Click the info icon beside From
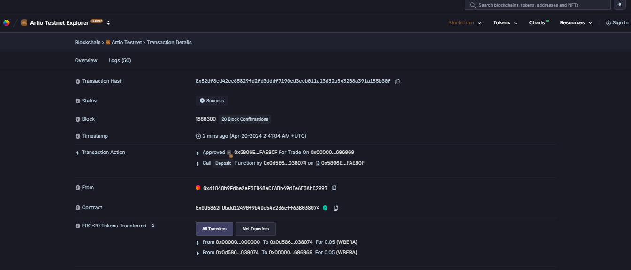The width and height of the screenshot is (631, 270). 78,188
